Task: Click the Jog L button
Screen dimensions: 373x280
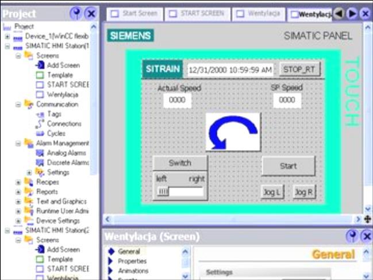Action: coord(272,191)
